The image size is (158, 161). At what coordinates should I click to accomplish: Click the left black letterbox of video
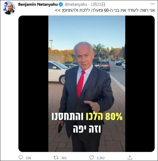pos(34,83)
